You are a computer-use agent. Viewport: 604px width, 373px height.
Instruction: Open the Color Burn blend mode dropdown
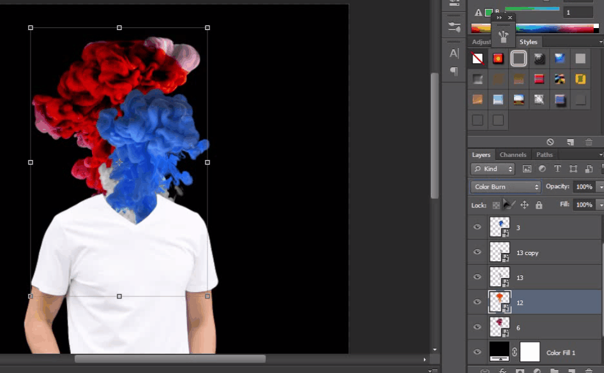(506, 187)
